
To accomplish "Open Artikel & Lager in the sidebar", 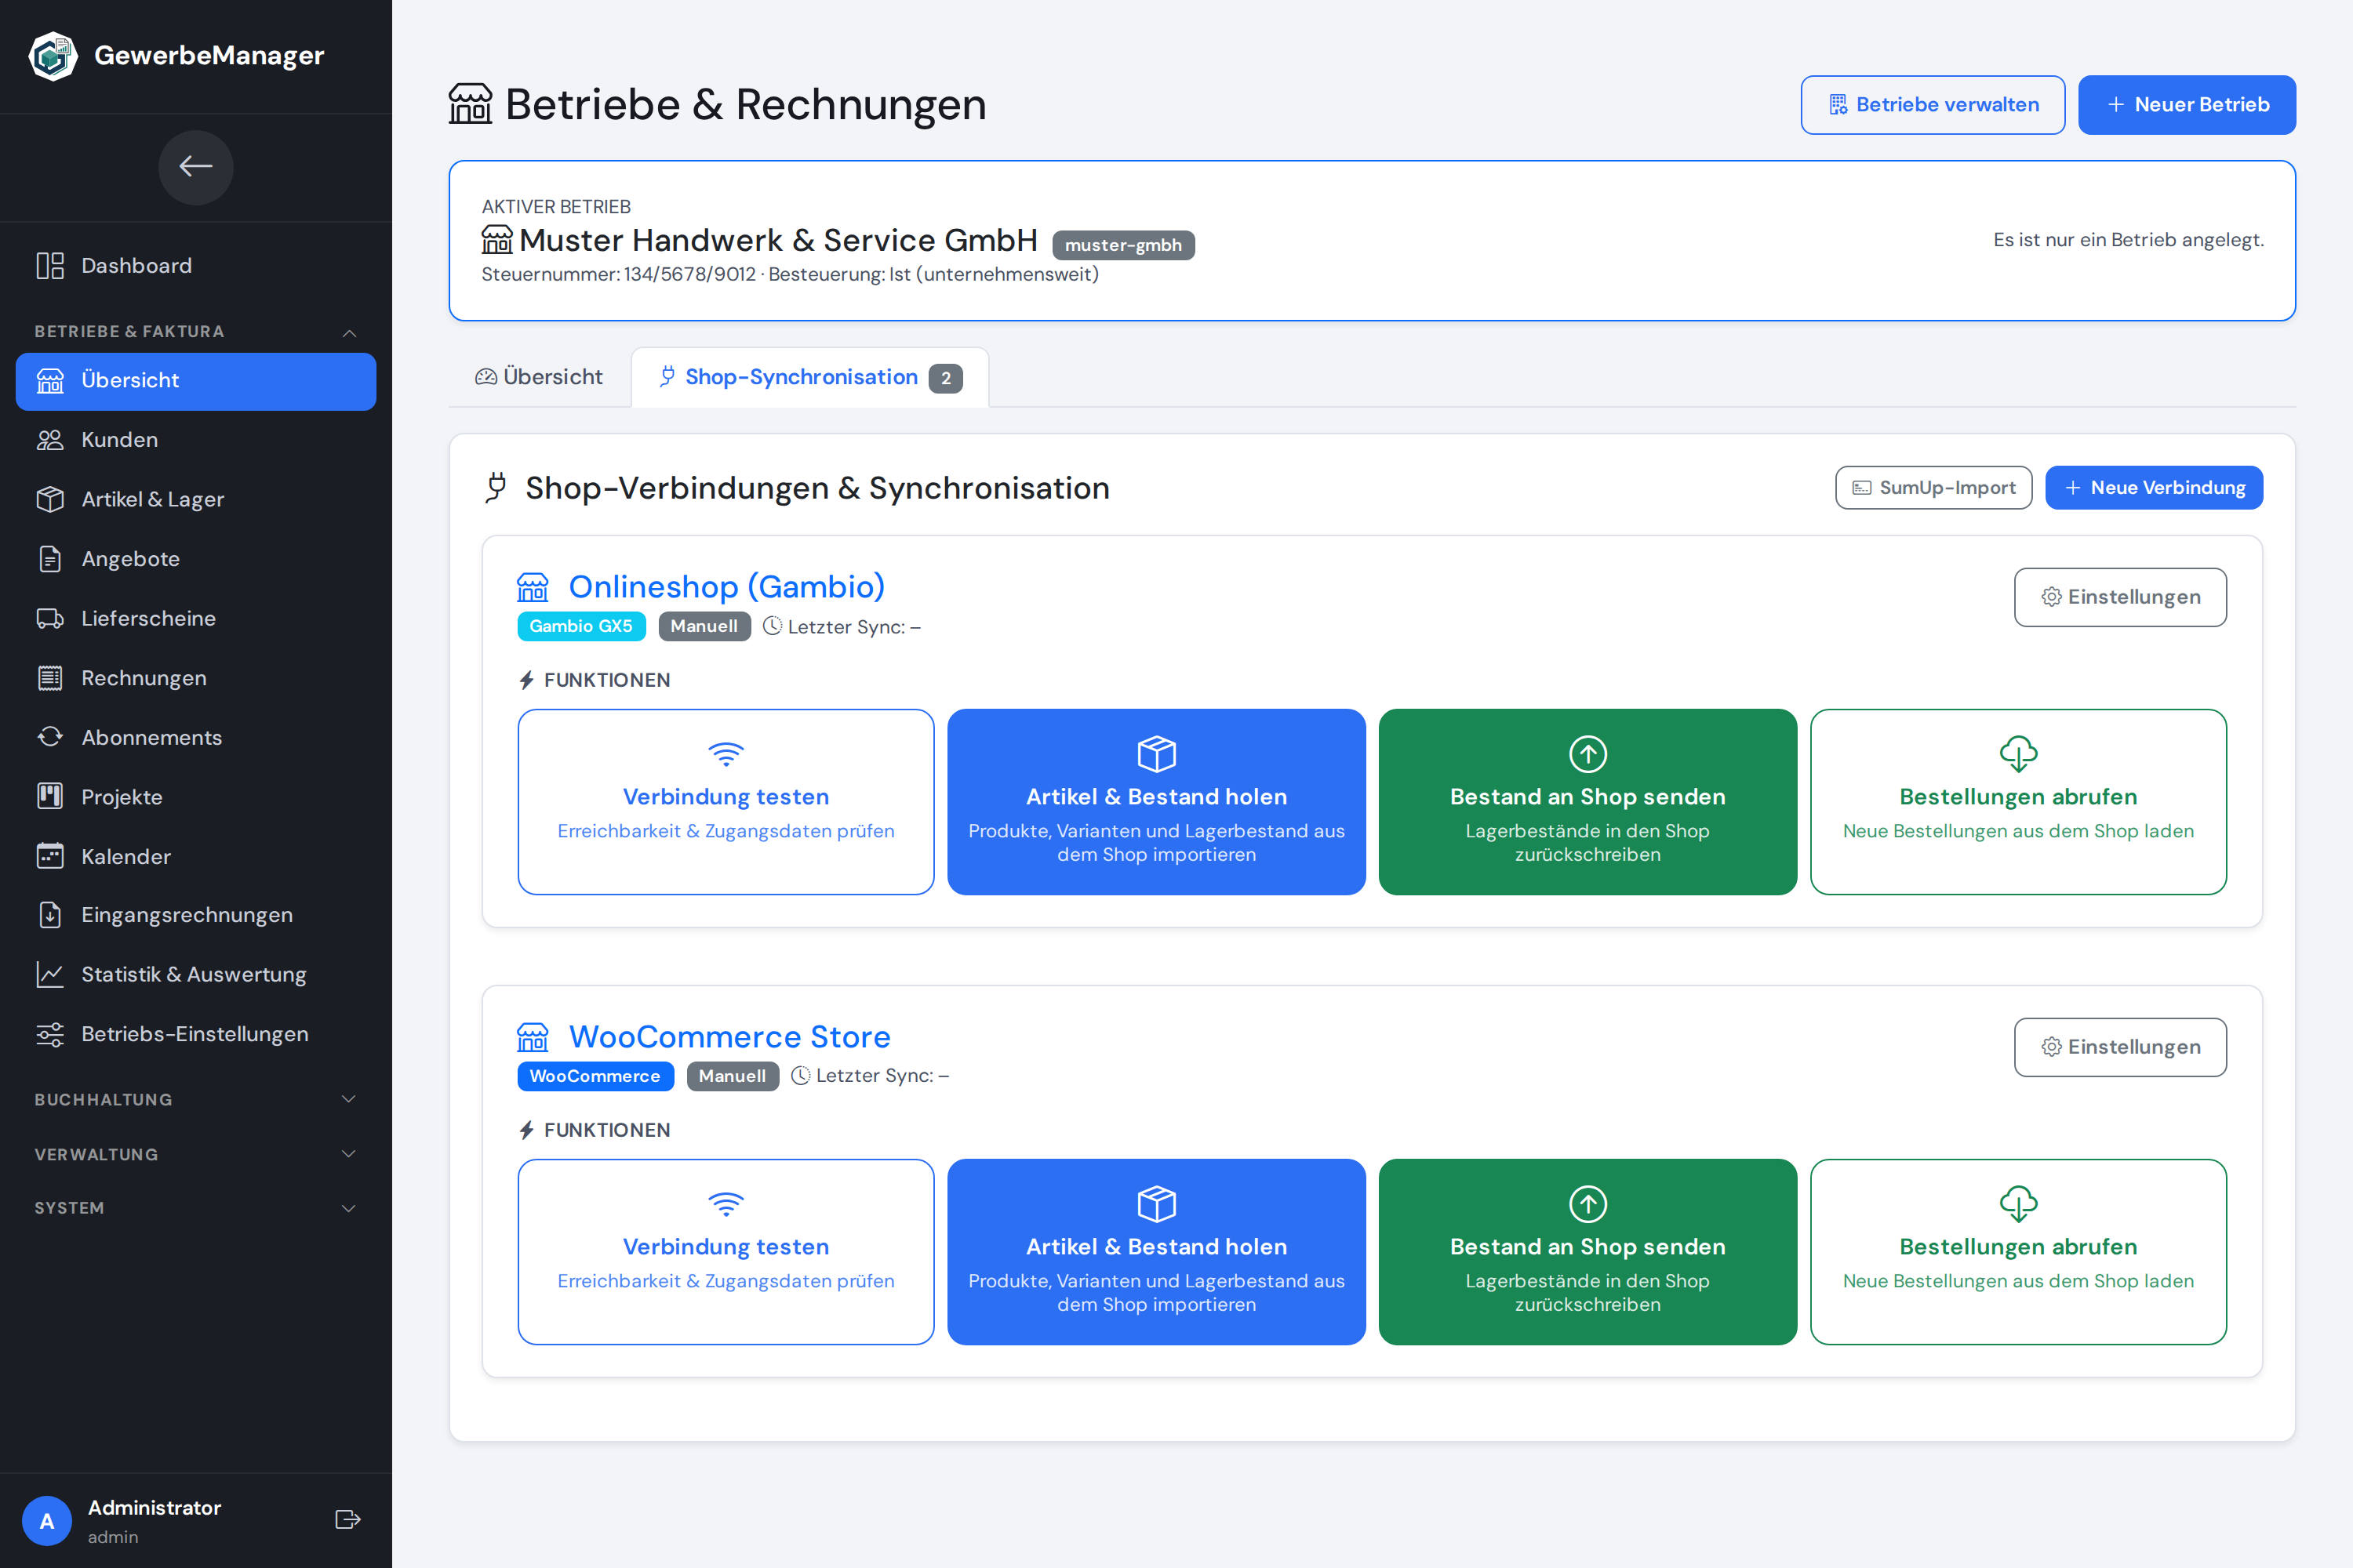I will tap(196, 500).
